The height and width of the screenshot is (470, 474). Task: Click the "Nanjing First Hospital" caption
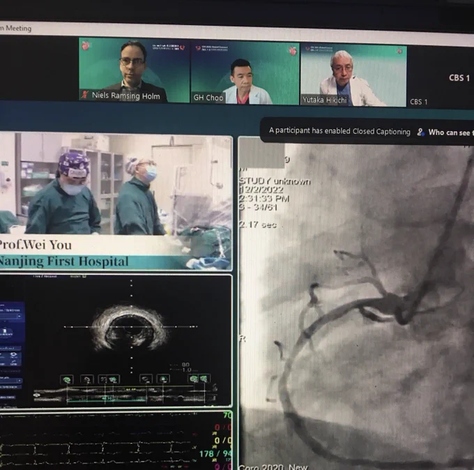coord(64,261)
